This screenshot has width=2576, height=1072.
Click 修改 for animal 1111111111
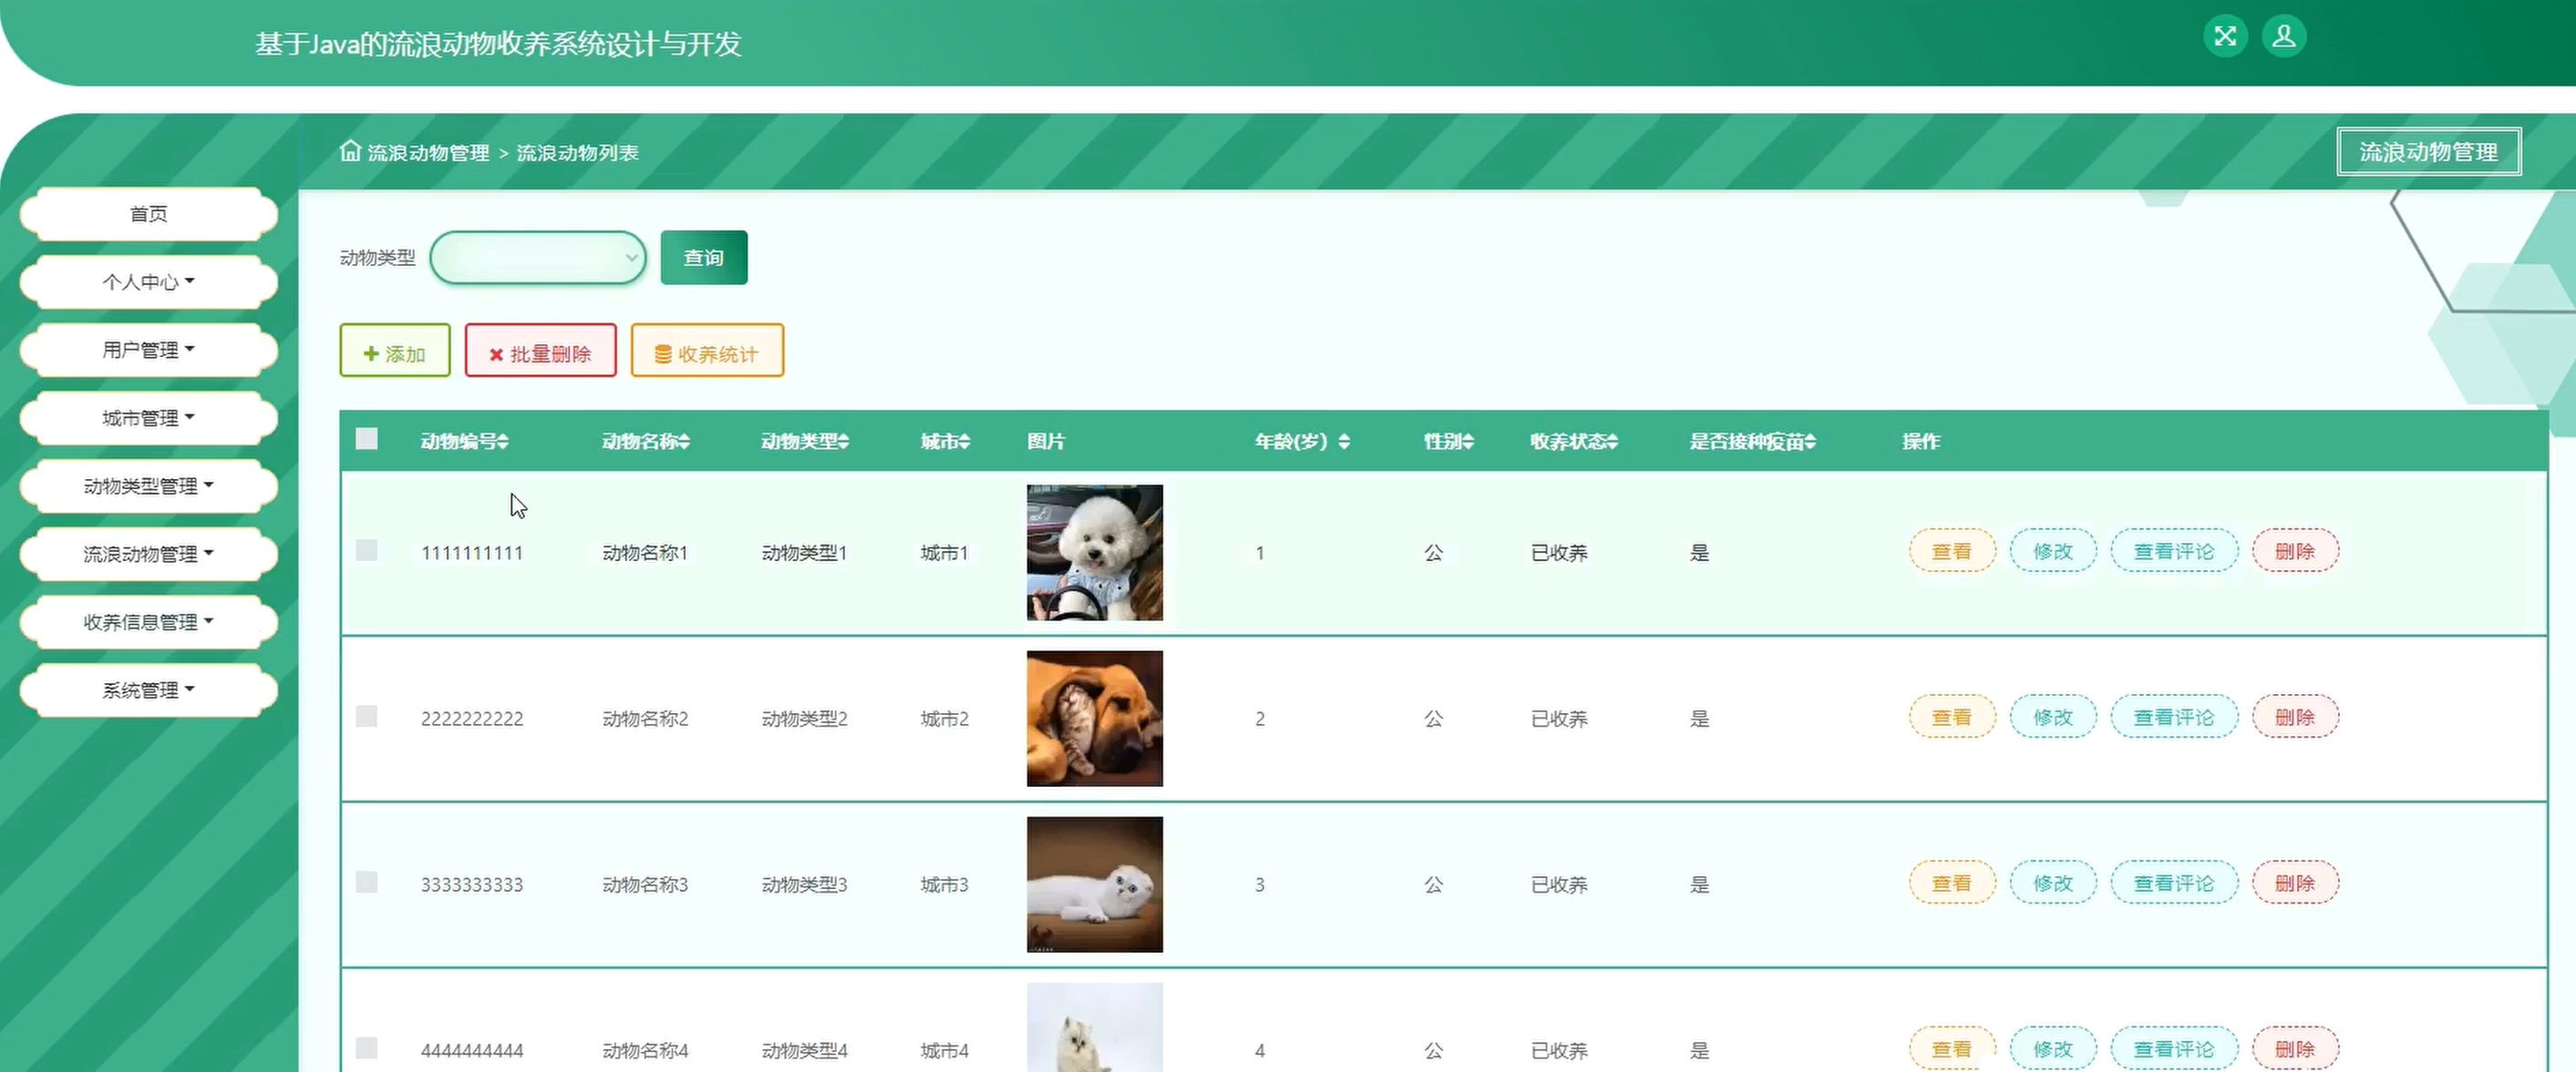coord(2053,550)
